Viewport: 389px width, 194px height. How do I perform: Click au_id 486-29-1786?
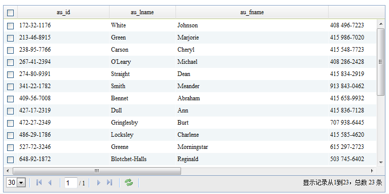coord(35,135)
